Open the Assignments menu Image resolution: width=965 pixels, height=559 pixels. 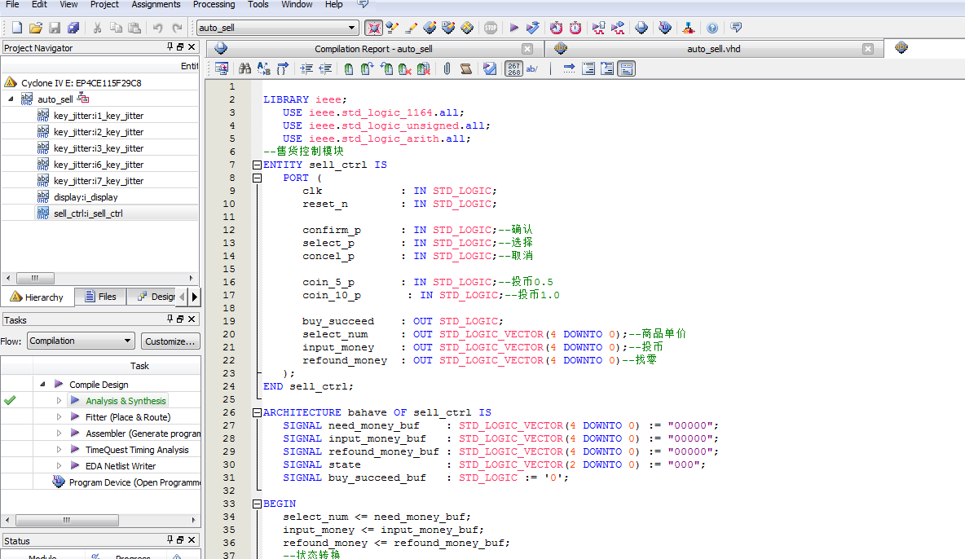click(156, 5)
